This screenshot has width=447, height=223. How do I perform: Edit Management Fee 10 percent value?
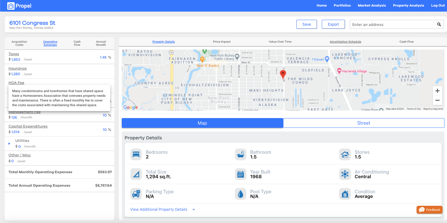click(x=105, y=115)
